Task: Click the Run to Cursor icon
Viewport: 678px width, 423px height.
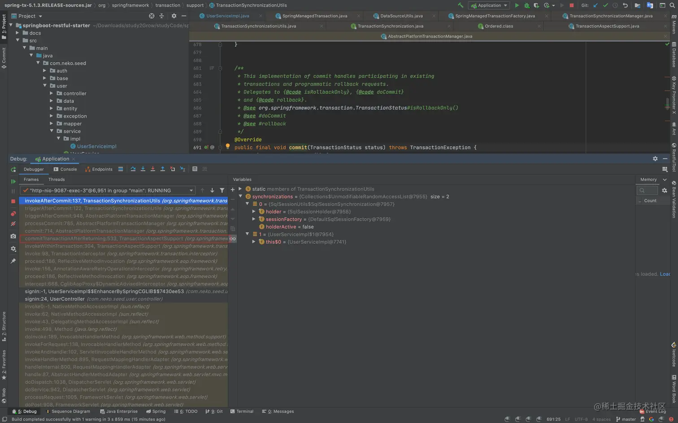Action: pyautogui.click(x=183, y=169)
